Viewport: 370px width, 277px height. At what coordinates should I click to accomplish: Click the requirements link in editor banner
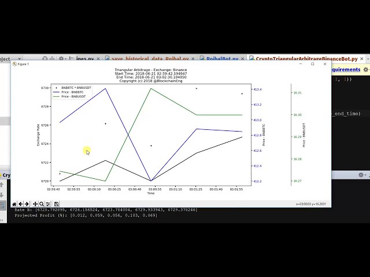point(346,69)
